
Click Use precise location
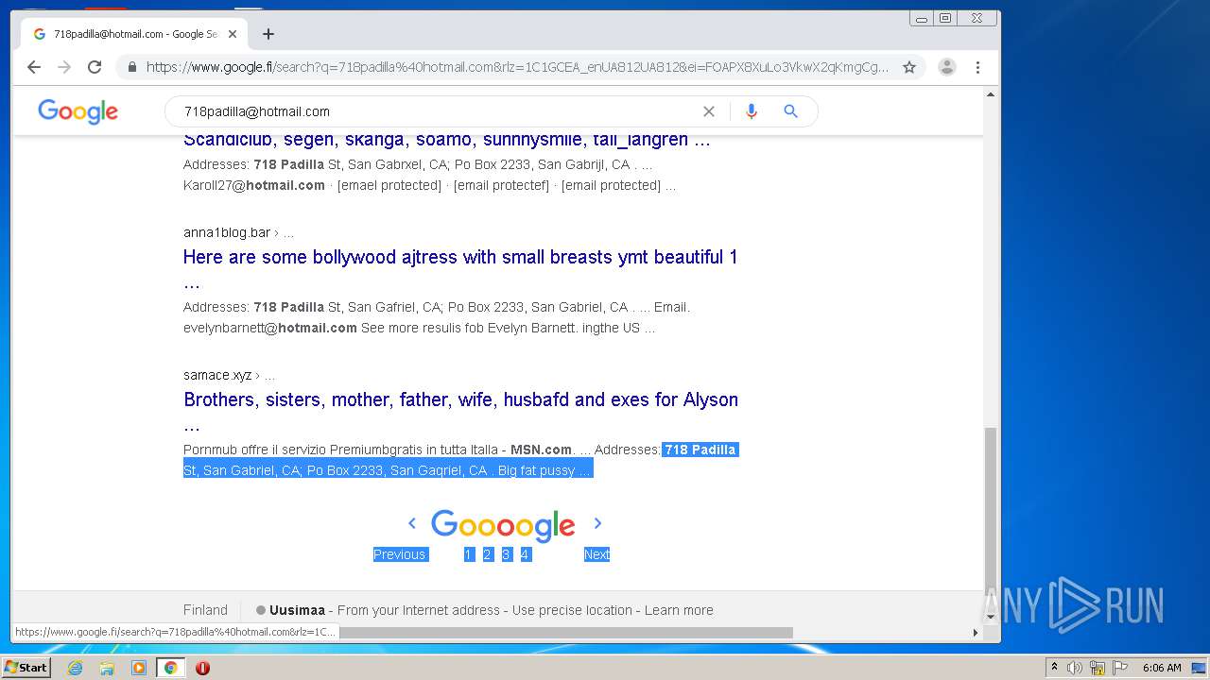572,610
